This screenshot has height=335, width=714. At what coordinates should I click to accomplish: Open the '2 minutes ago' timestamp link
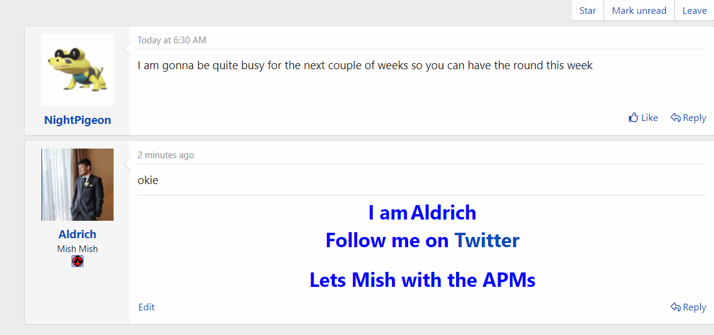[166, 155]
